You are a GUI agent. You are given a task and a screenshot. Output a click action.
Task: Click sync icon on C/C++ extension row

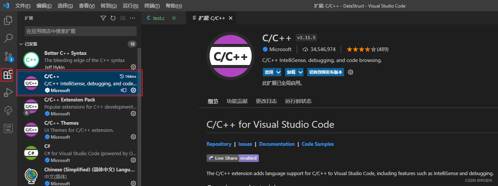pyautogui.click(x=124, y=90)
